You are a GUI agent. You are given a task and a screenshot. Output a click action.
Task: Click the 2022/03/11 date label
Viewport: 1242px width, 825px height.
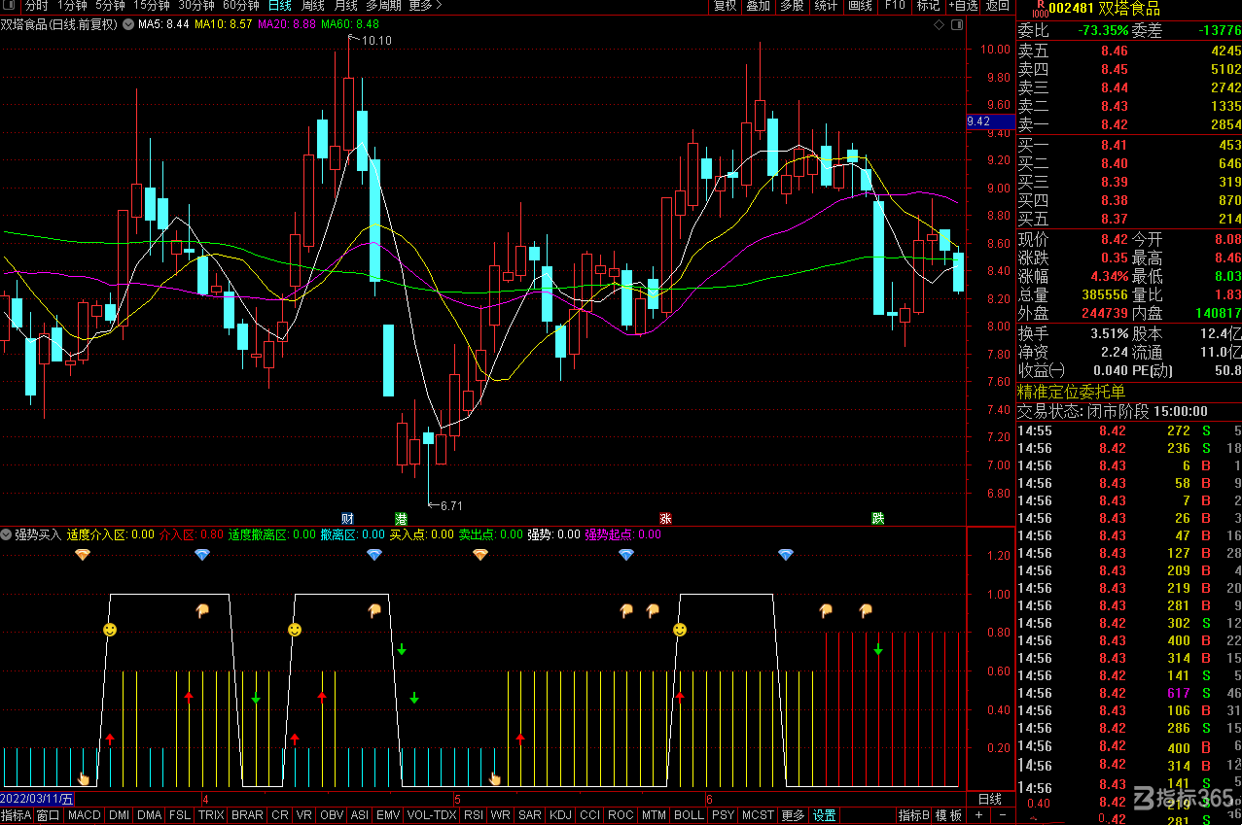[37, 799]
